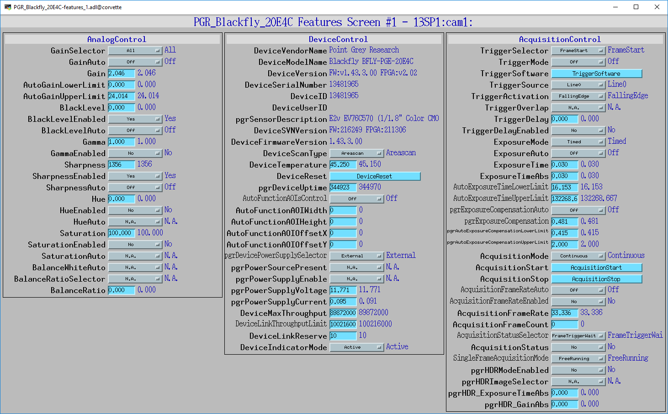Click the Sharpness input field
Image resolution: width=668 pixels, height=414 pixels.
122,165
